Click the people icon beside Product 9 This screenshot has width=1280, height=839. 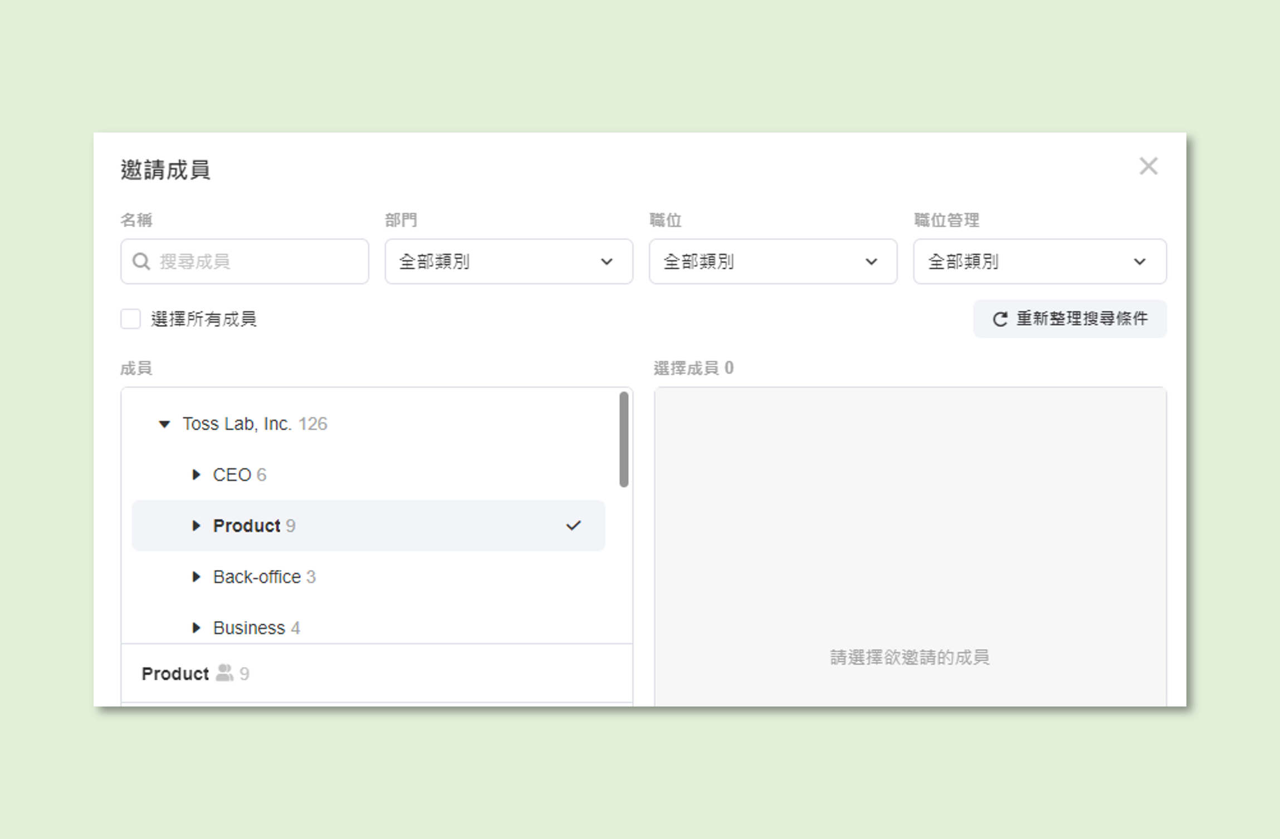(224, 673)
